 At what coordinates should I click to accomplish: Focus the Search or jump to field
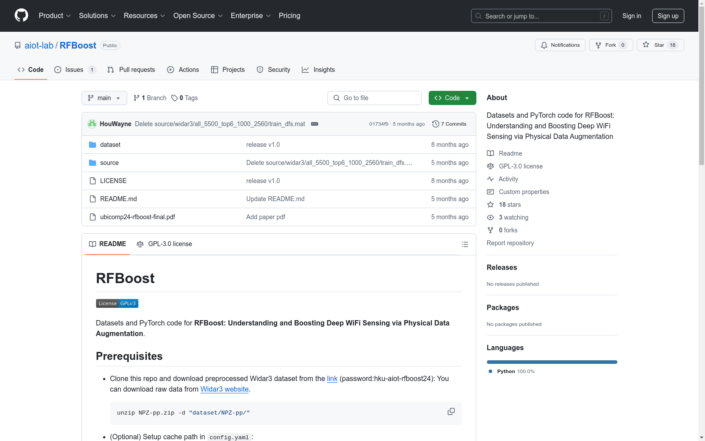coord(542,16)
